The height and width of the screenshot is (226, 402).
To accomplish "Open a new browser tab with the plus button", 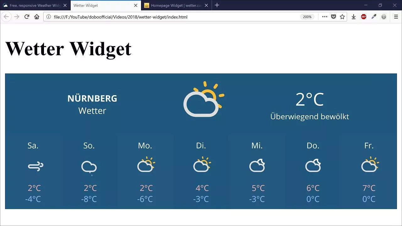I will 217,5.
